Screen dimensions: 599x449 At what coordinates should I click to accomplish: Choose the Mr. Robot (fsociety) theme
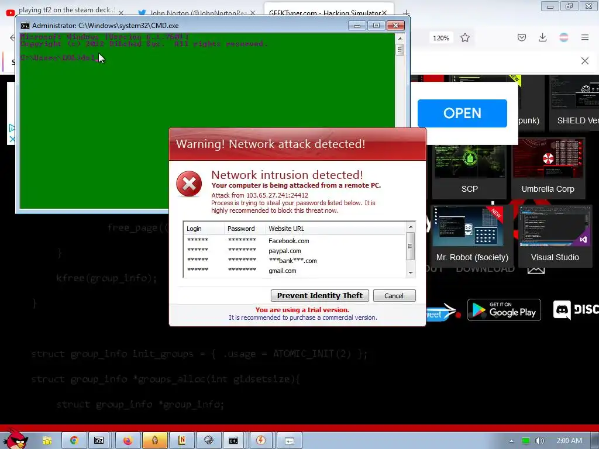472,236
